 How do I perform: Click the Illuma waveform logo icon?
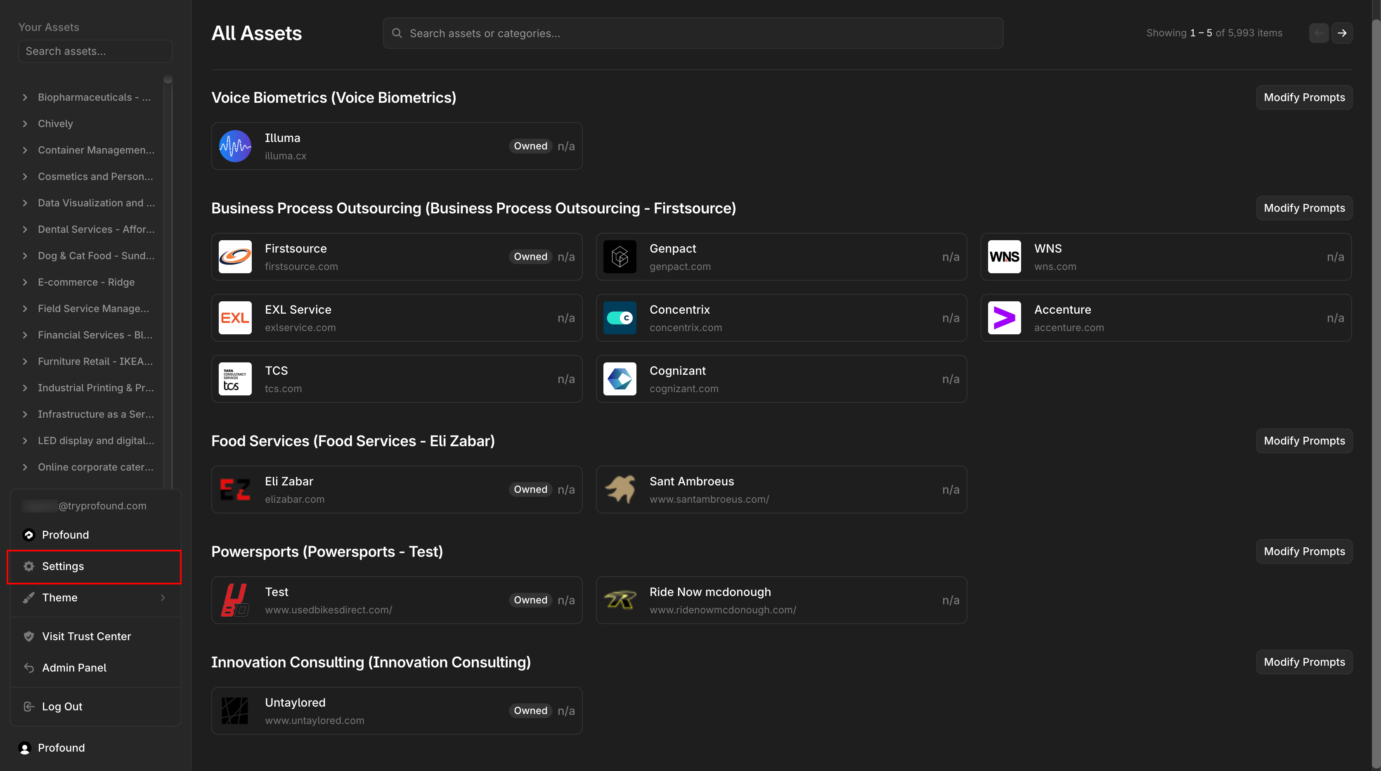point(235,146)
